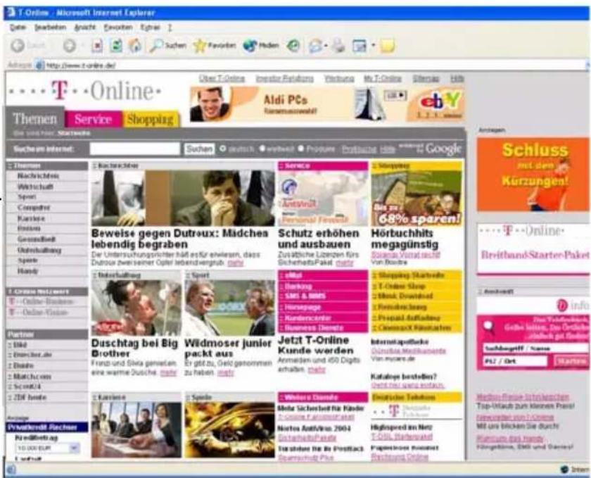The height and width of the screenshot is (478, 591).
Task: Open the small selector in Aldi PCs banner
Action: pyautogui.click(x=395, y=96)
